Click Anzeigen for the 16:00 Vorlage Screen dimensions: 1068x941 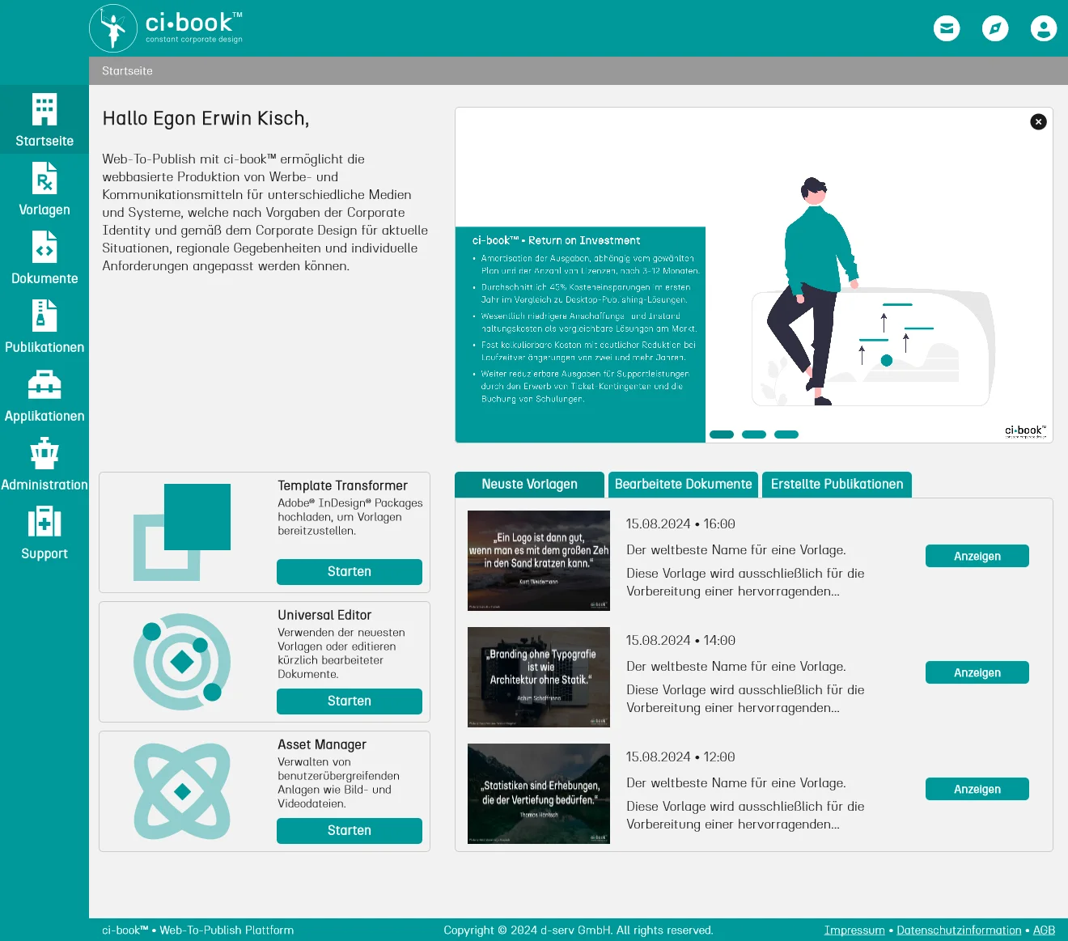977,556
